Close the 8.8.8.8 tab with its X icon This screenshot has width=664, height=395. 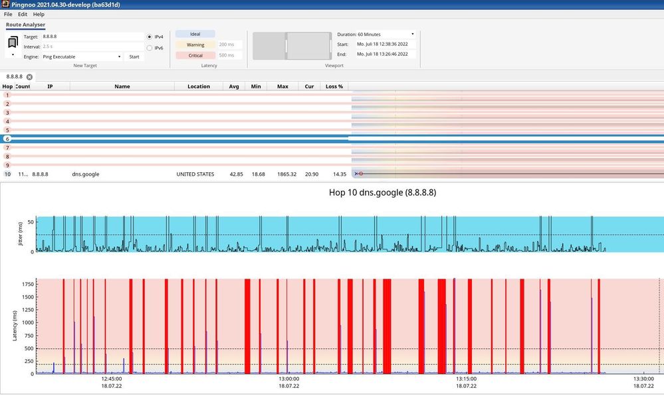[x=29, y=77]
